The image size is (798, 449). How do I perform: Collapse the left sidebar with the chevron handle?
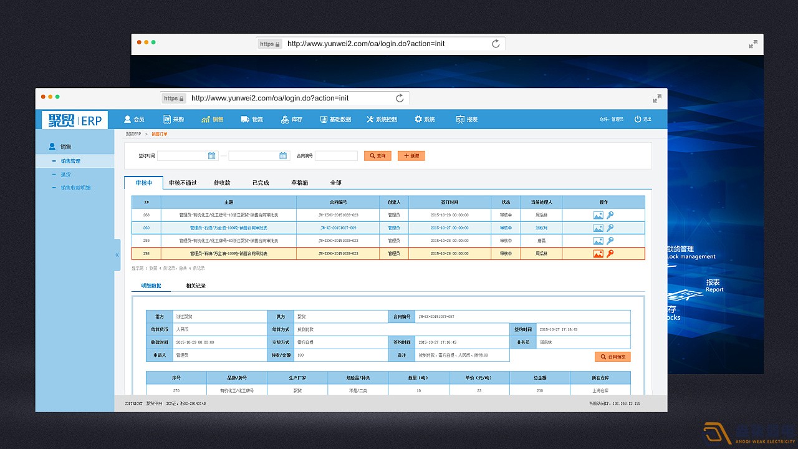point(117,254)
